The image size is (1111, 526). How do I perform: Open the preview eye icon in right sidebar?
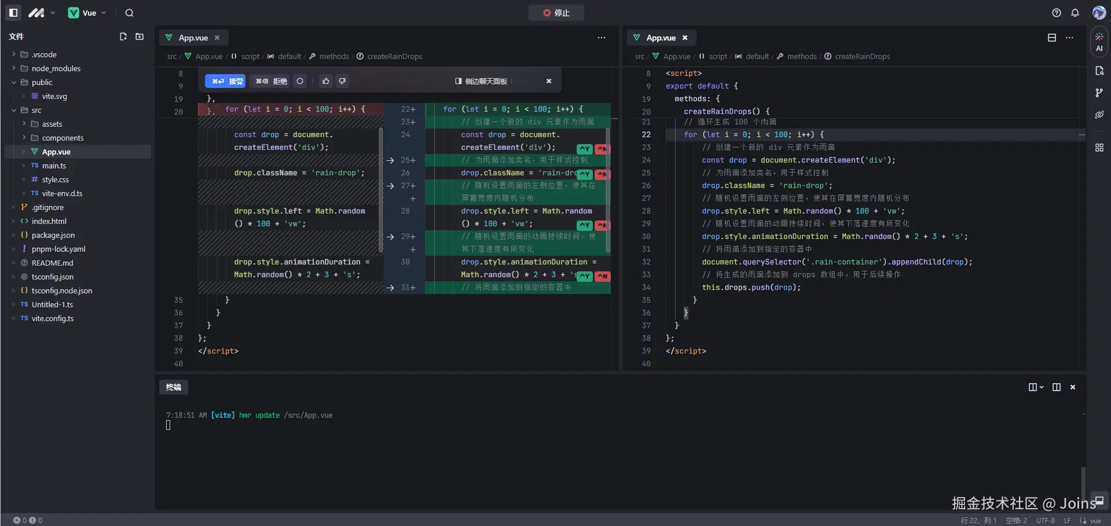pos(1099,115)
